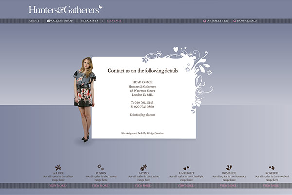The height and width of the screenshot is (195, 292).
Task: Click the Latino range leaf icon
Action: coord(143,167)
